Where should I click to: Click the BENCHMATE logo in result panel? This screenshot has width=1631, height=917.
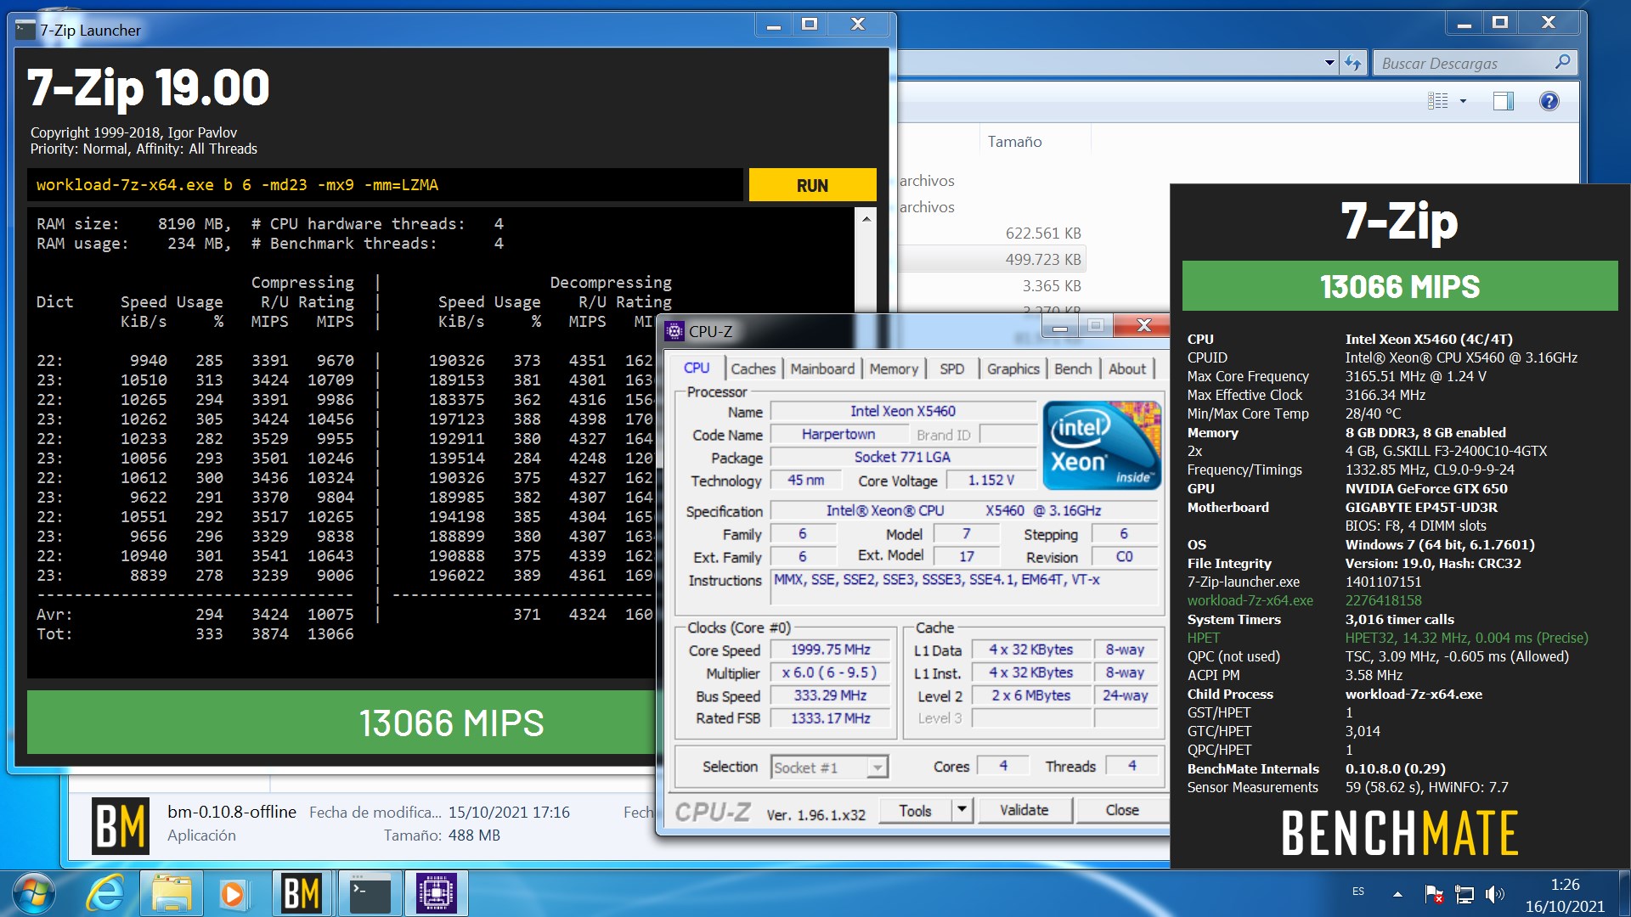pos(1399,832)
